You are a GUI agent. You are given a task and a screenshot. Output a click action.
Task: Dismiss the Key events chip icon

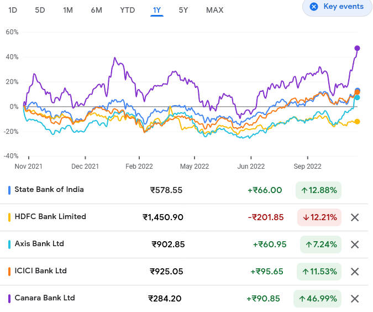pyautogui.click(x=314, y=7)
